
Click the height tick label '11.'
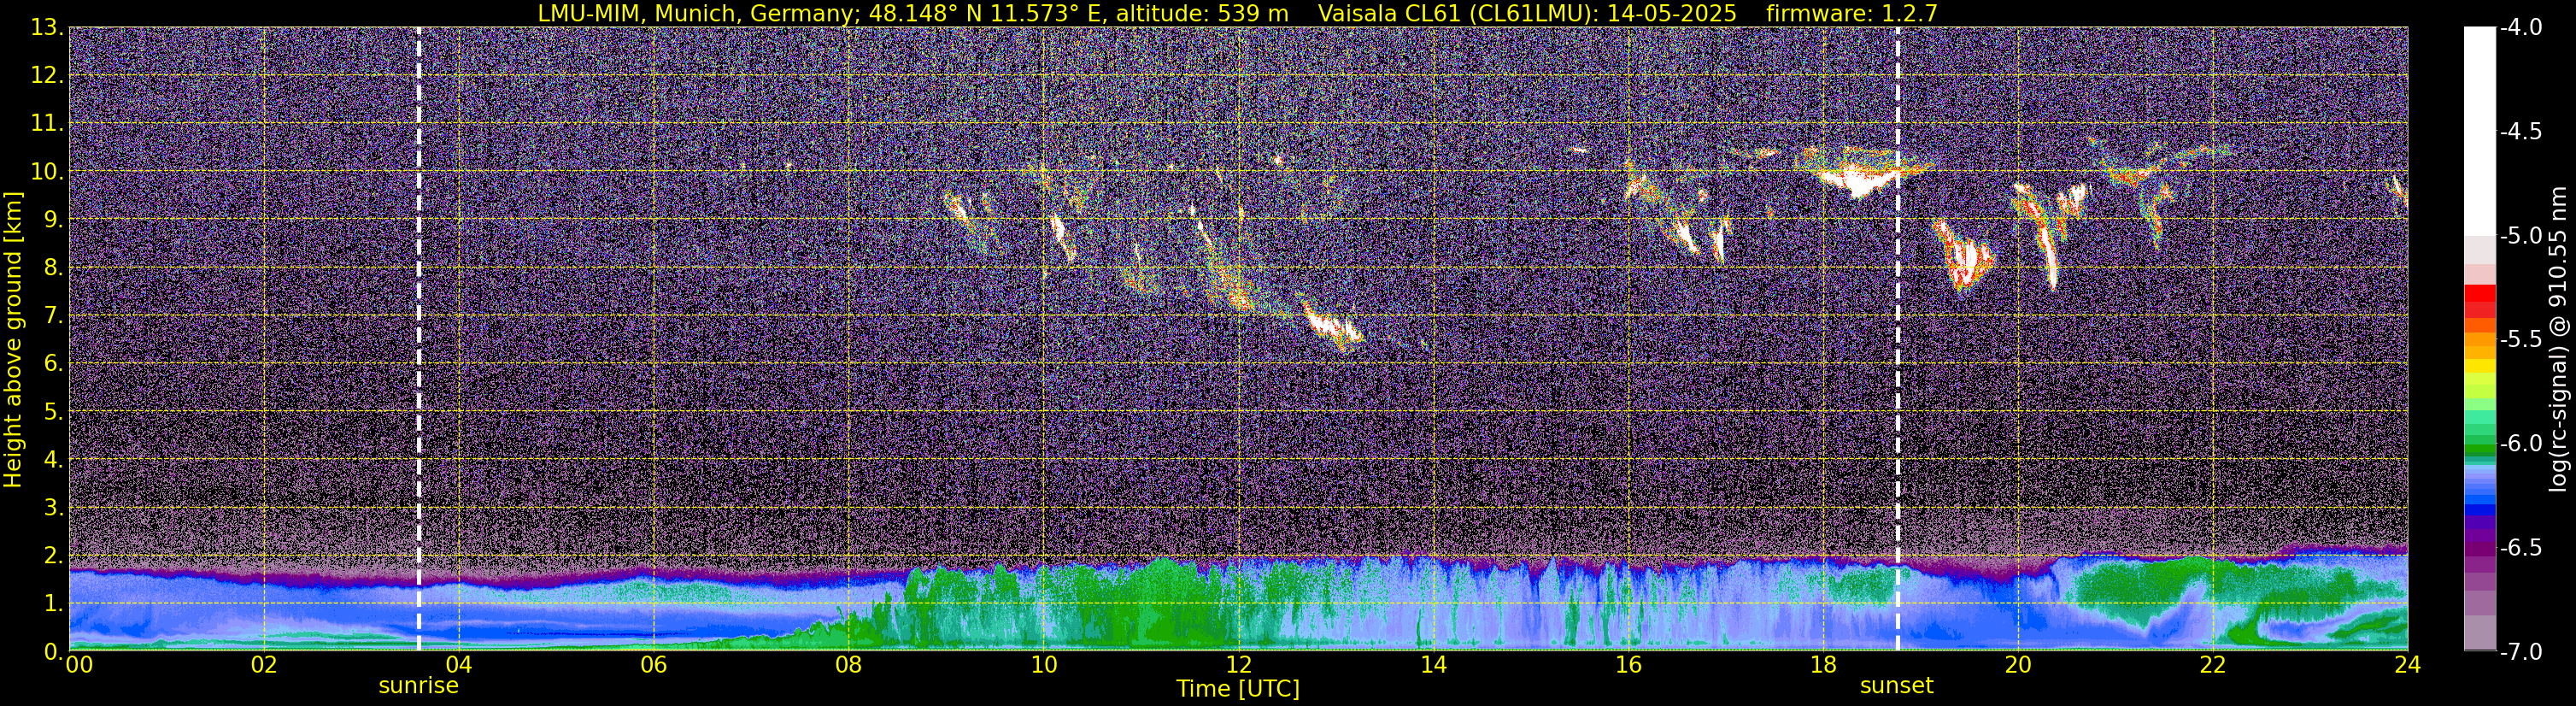[47, 124]
